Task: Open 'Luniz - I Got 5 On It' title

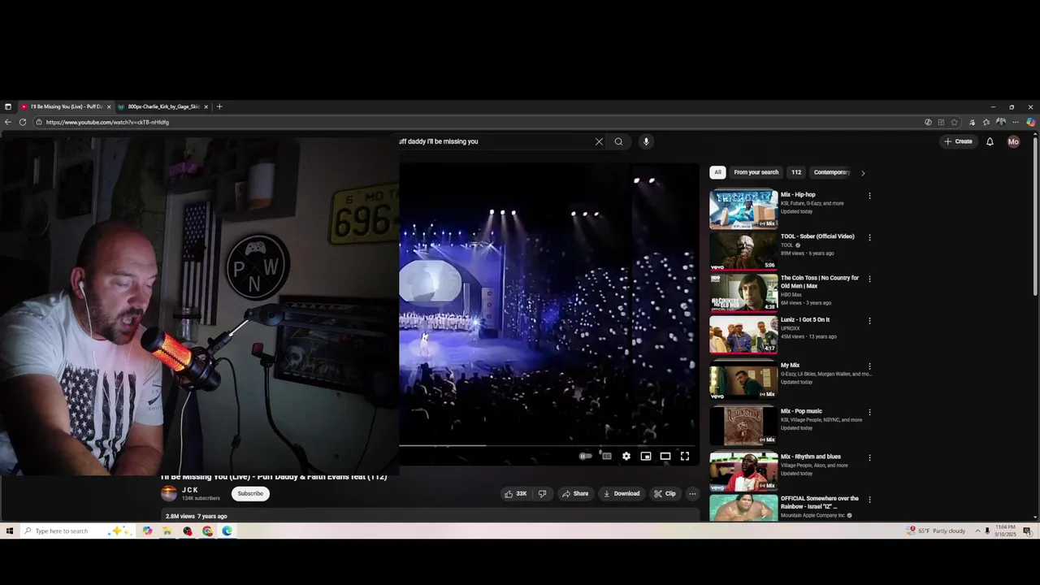Action: 805,320
